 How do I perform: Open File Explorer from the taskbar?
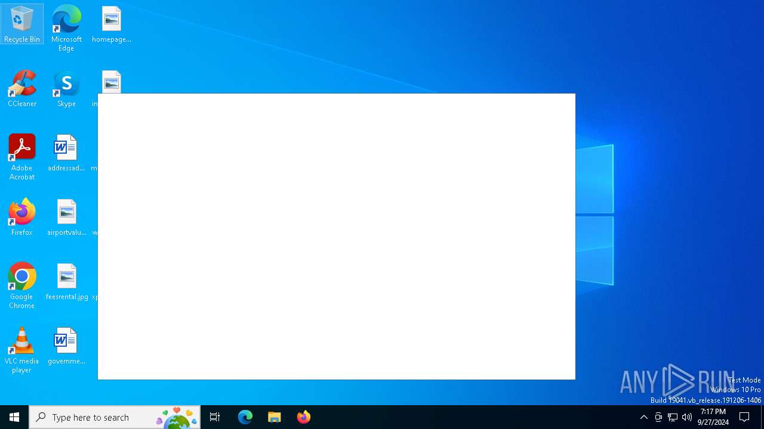(275, 417)
